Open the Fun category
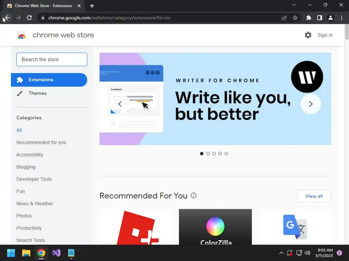Viewport: 349px width, 261px height. [x=20, y=191]
